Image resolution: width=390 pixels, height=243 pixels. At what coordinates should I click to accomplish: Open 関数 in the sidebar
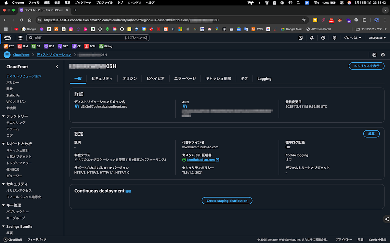9,89
